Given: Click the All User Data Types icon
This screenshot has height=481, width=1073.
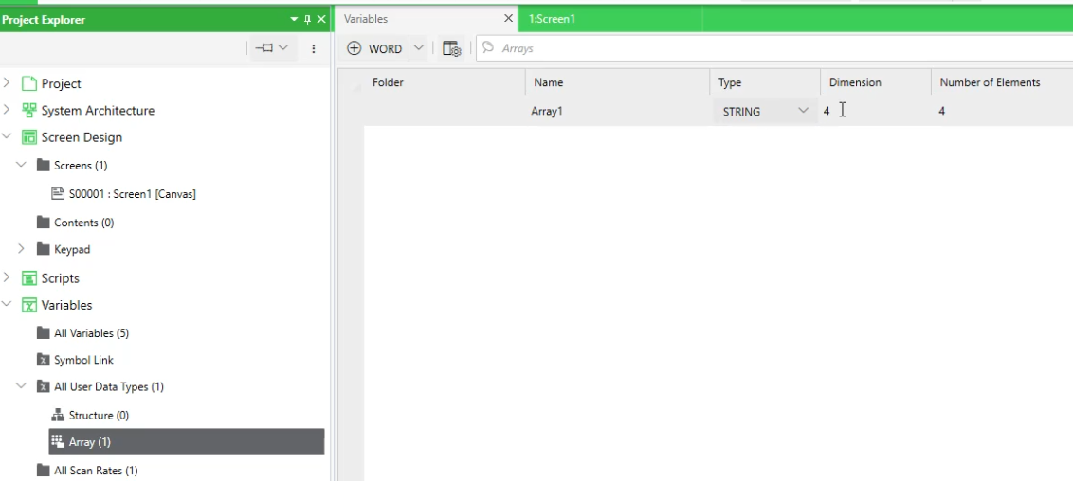Looking at the screenshot, I should pos(43,386).
